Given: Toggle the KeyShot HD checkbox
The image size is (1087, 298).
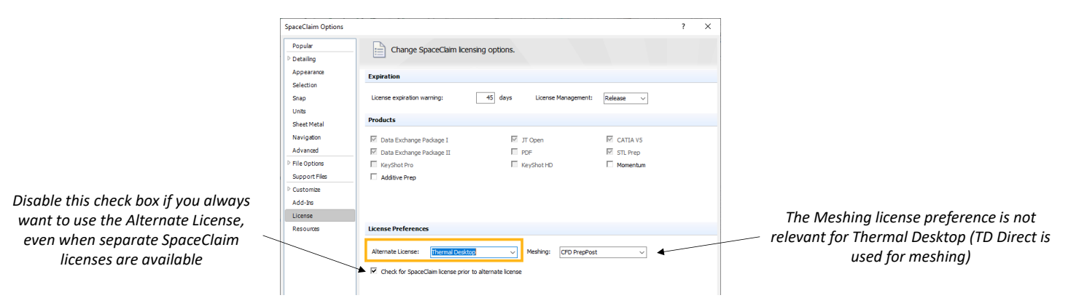Looking at the screenshot, I should click(x=515, y=165).
